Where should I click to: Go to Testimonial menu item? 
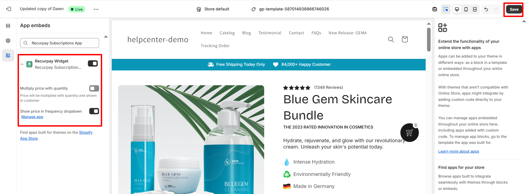[270, 33]
